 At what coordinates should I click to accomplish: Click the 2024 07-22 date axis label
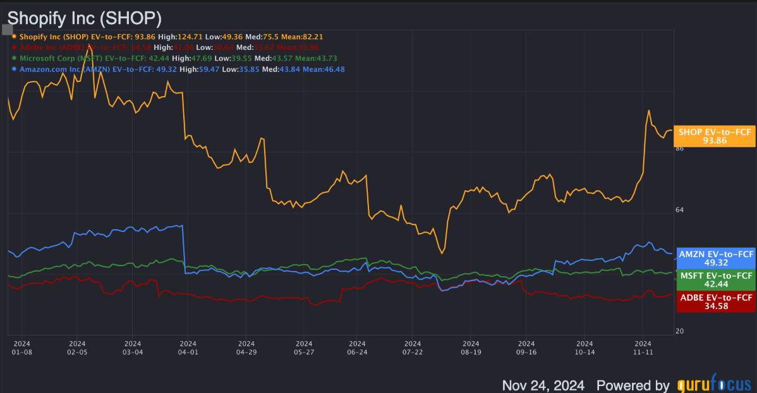412,348
